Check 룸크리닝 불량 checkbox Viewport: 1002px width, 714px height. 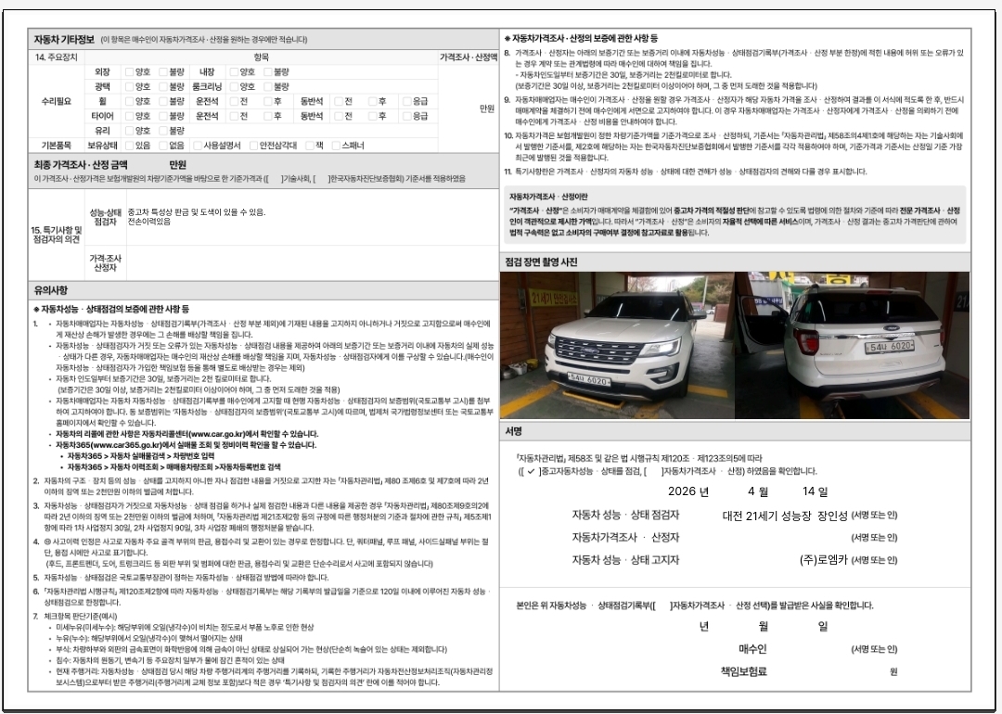click(x=268, y=87)
